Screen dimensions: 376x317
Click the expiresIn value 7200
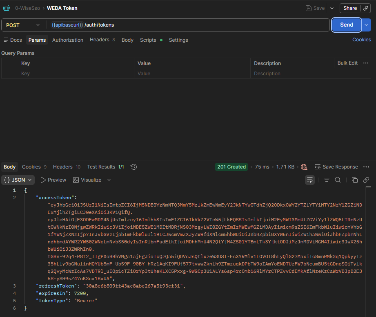click(x=80, y=293)
